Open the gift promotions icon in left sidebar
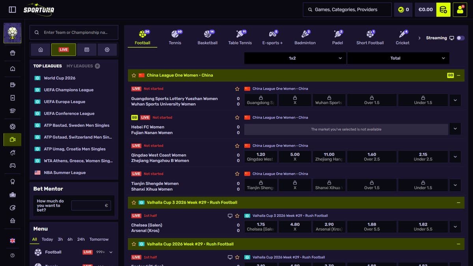This screenshot has width=473, height=266. [x=13, y=53]
